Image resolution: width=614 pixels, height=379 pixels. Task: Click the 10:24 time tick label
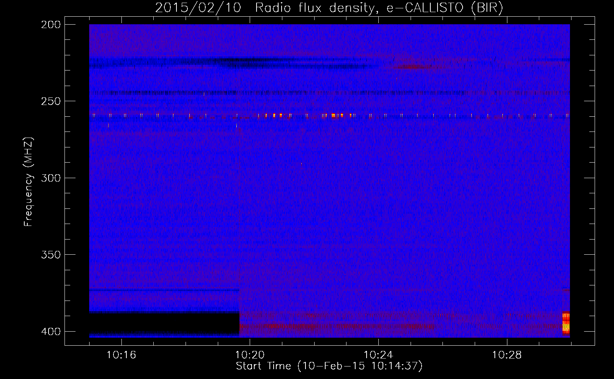pyautogui.click(x=378, y=355)
